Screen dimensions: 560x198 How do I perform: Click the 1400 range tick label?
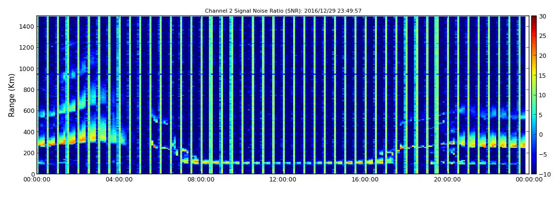click(27, 26)
